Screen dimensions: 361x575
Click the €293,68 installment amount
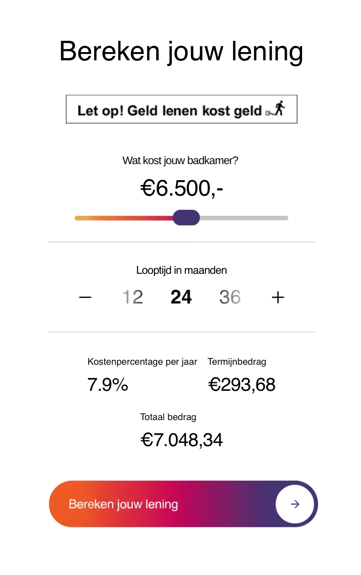point(242,385)
